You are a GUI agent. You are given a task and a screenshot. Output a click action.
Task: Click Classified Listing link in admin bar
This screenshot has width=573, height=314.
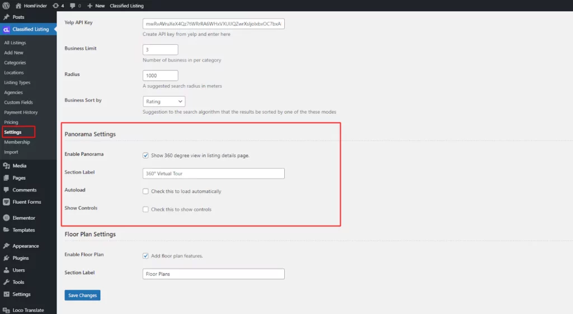[x=126, y=6]
